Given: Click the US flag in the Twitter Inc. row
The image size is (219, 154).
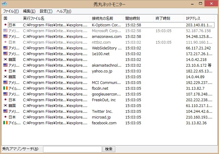Looking at the screenshot, I should coord(5,112).
